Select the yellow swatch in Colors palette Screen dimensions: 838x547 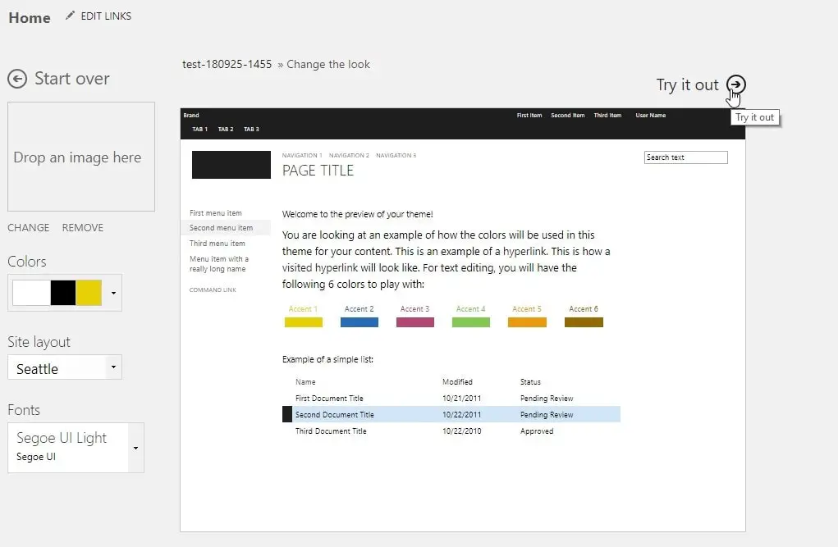(89, 293)
